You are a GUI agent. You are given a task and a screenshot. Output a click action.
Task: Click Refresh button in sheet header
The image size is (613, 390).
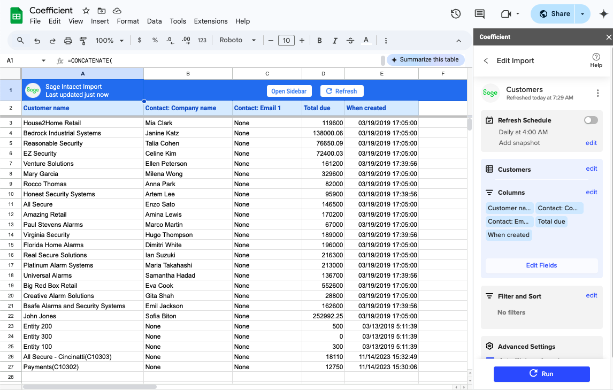pyautogui.click(x=342, y=91)
